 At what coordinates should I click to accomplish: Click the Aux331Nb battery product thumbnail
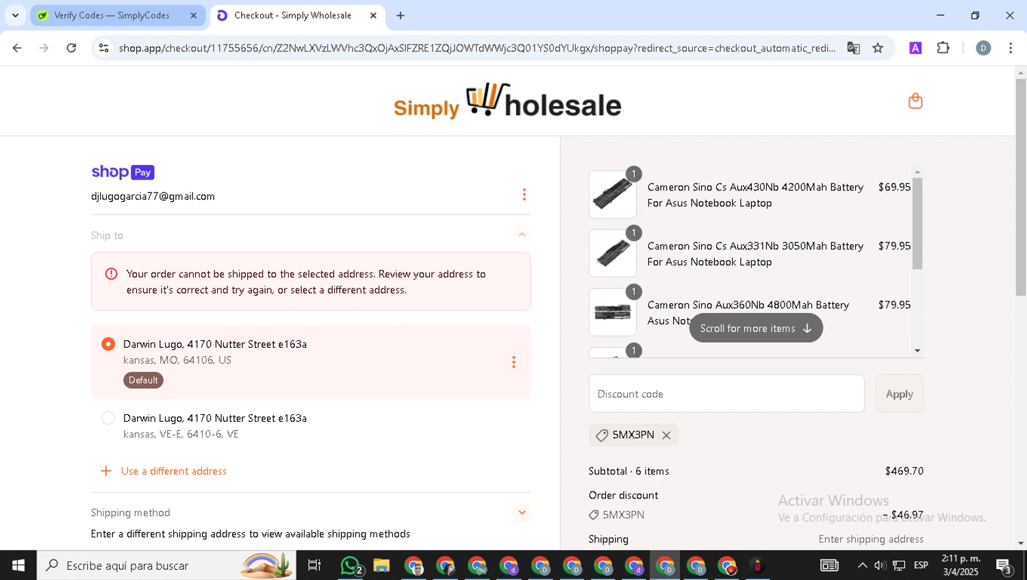pyautogui.click(x=613, y=253)
